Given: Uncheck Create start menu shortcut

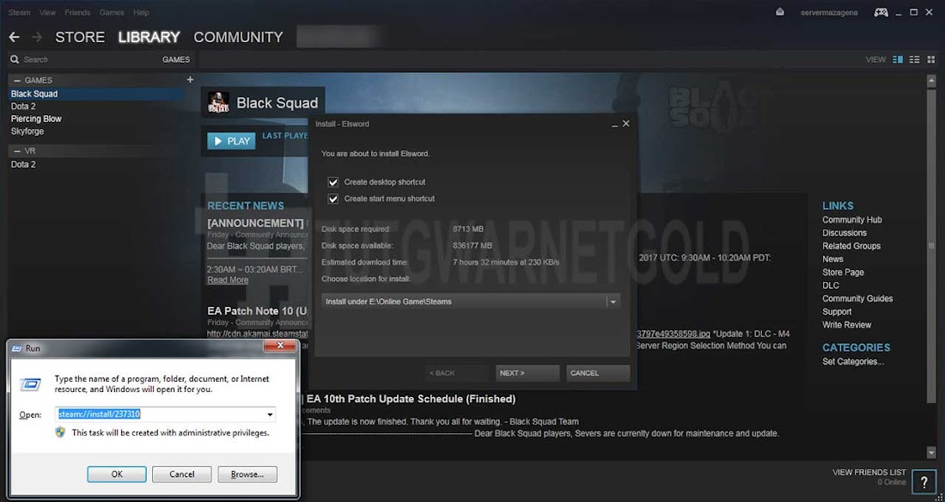Looking at the screenshot, I should pyautogui.click(x=332, y=199).
